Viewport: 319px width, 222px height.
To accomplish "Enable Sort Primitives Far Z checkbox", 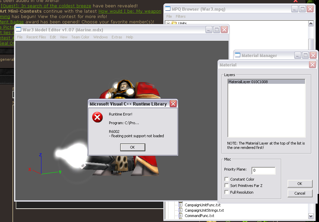I will tap(226, 185).
